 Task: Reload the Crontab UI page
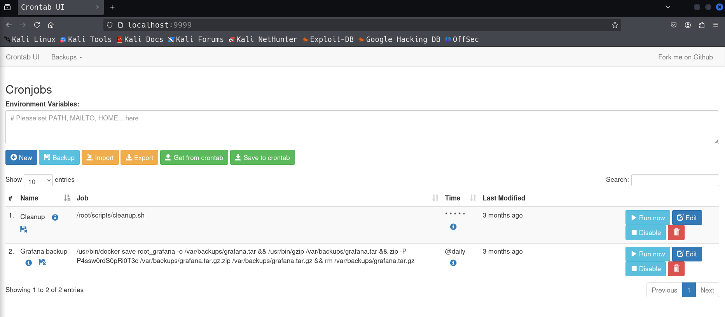37,25
